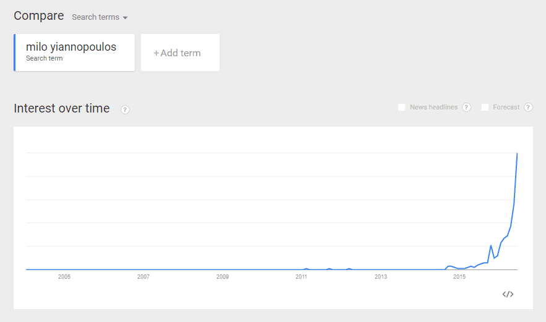The image size is (546, 322).
Task: Enable the Forecast checkbox
Action: click(x=485, y=107)
